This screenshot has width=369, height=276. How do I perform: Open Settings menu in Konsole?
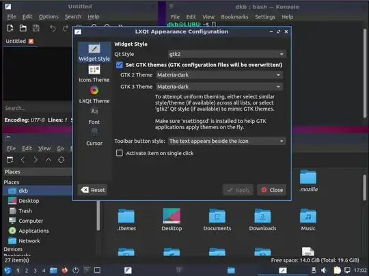coord(265,17)
